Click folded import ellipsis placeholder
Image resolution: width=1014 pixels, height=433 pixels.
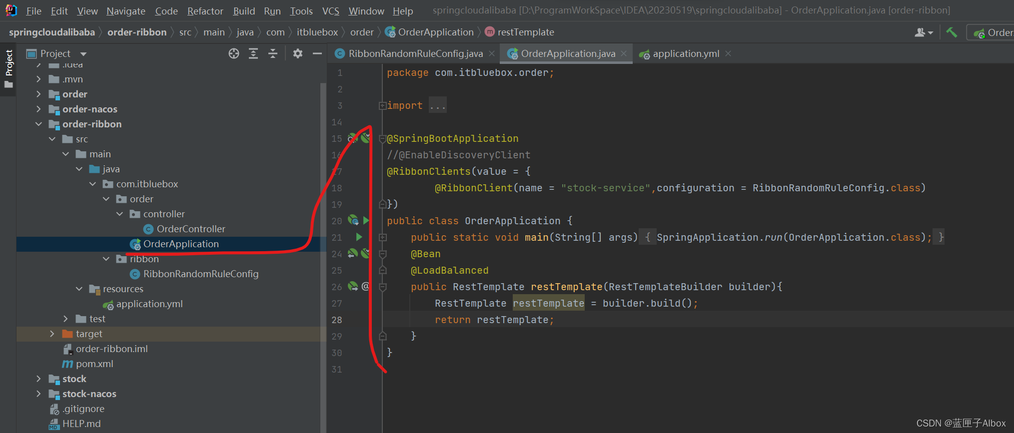click(x=438, y=105)
